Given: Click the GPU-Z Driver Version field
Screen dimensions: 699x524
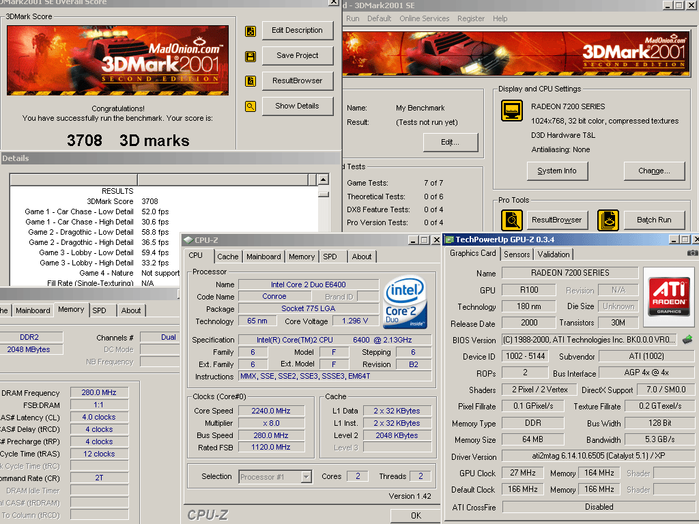Looking at the screenshot, I should coord(598,456).
